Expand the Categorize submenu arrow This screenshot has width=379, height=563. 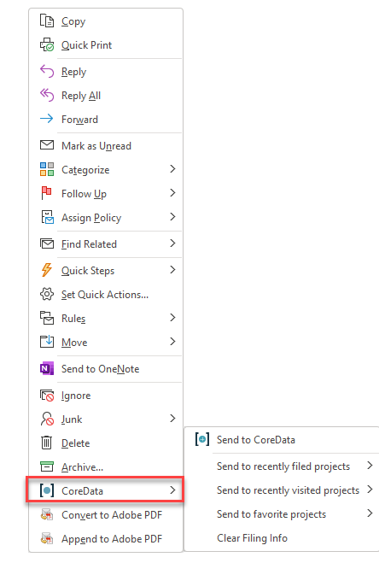(172, 169)
